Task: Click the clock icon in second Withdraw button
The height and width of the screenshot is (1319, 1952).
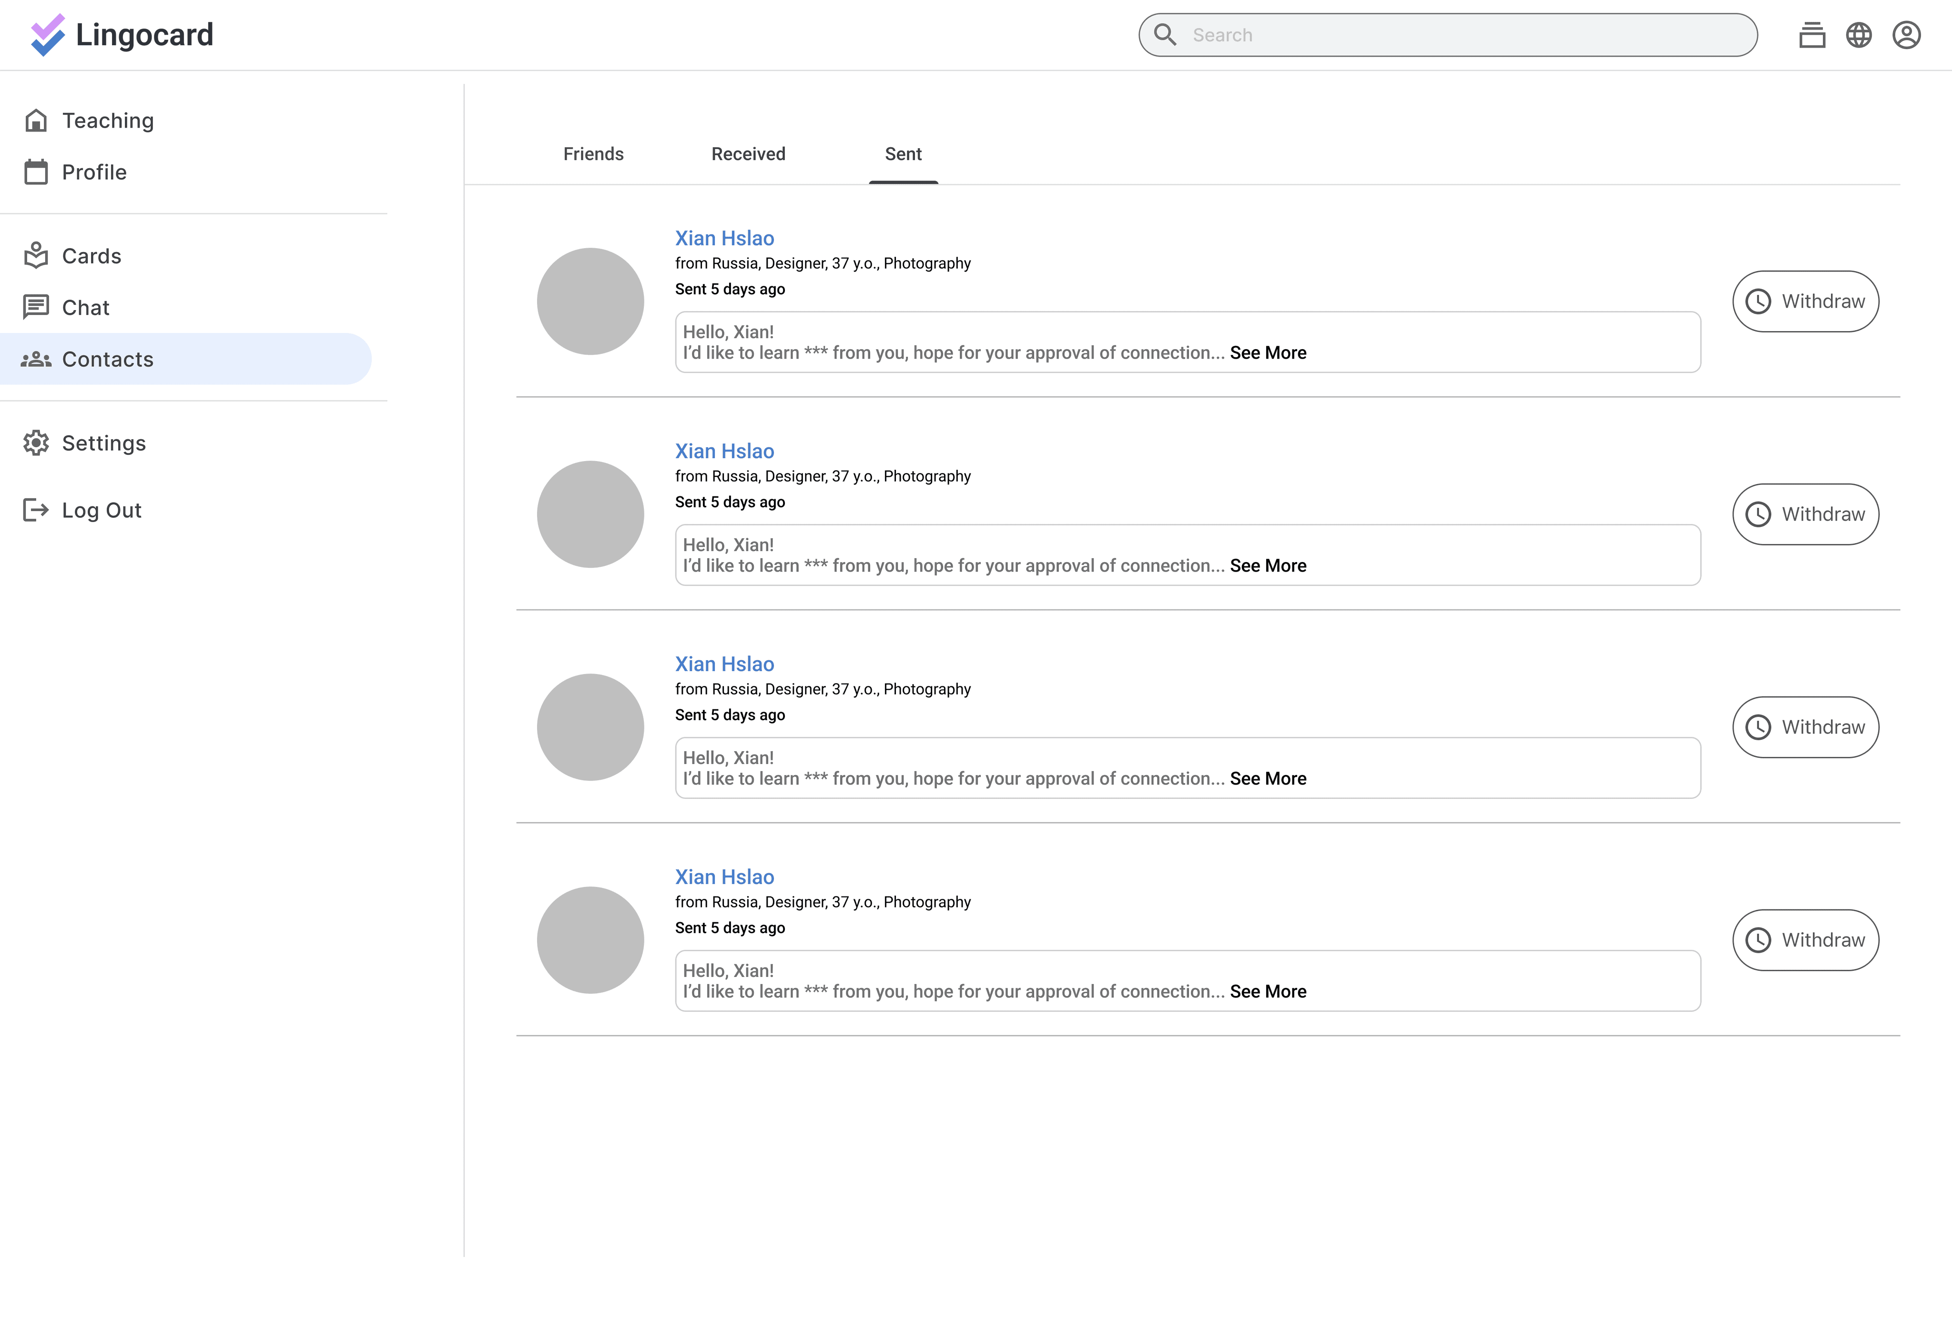Action: coord(1758,514)
